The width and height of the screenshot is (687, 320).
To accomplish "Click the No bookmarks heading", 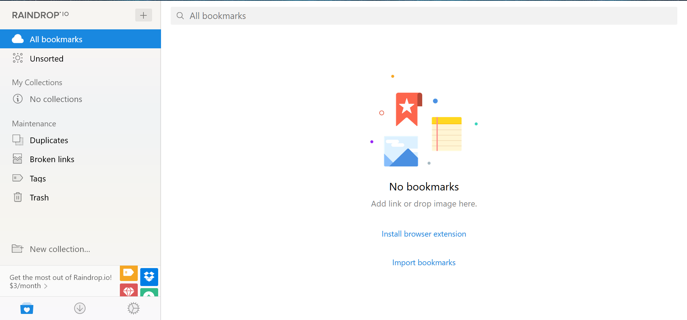I will coord(424,186).
